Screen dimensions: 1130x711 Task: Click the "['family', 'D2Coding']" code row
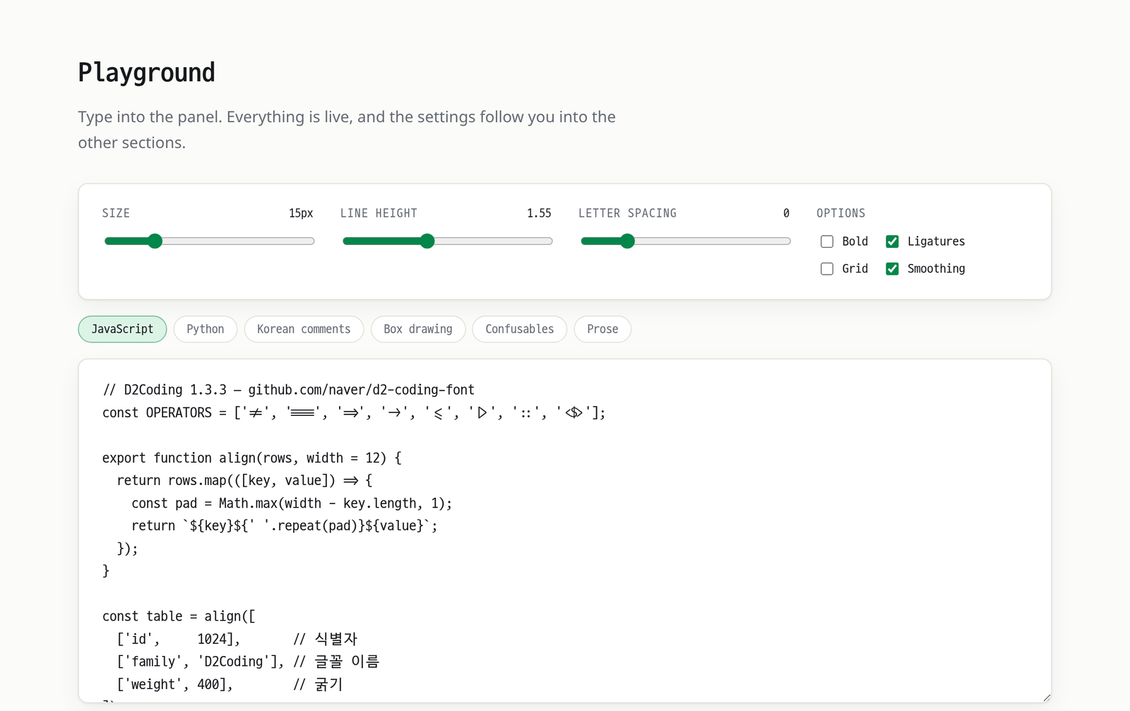[x=248, y=662]
